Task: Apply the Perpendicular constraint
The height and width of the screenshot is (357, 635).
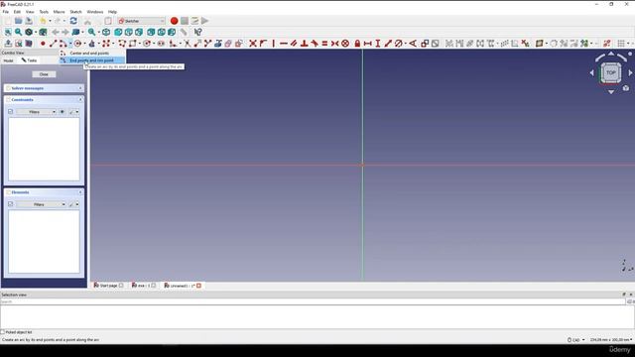Action: pyautogui.click(x=305, y=44)
